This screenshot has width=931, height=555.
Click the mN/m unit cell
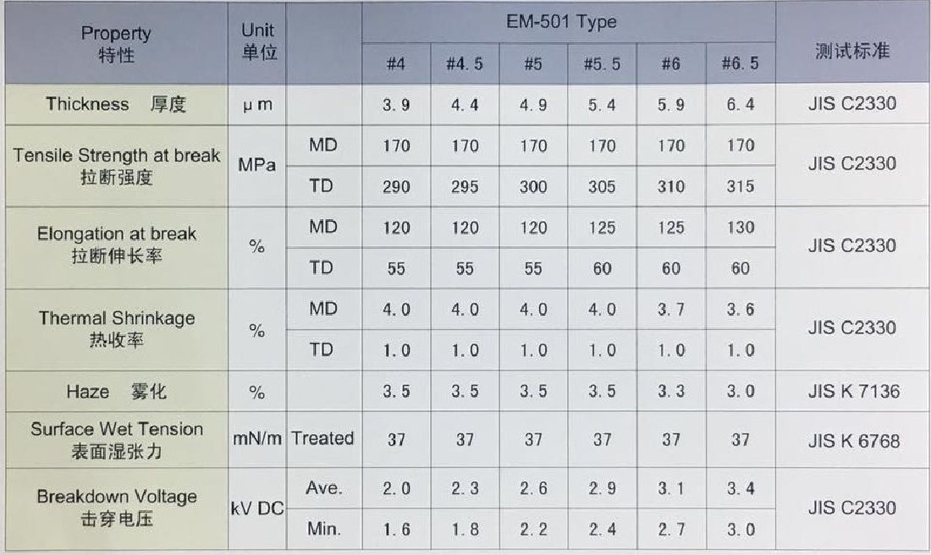257,439
